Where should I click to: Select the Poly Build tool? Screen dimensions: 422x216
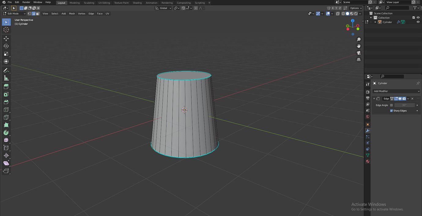[x=6, y=125]
